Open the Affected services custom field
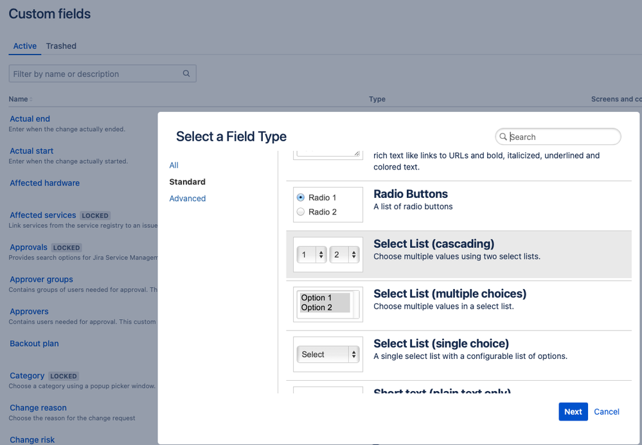 click(x=43, y=215)
